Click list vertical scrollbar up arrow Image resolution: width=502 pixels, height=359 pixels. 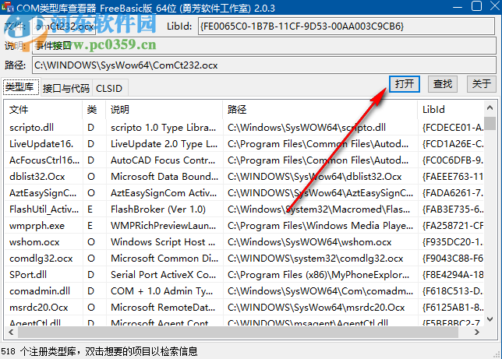click(x=490, y=107)
